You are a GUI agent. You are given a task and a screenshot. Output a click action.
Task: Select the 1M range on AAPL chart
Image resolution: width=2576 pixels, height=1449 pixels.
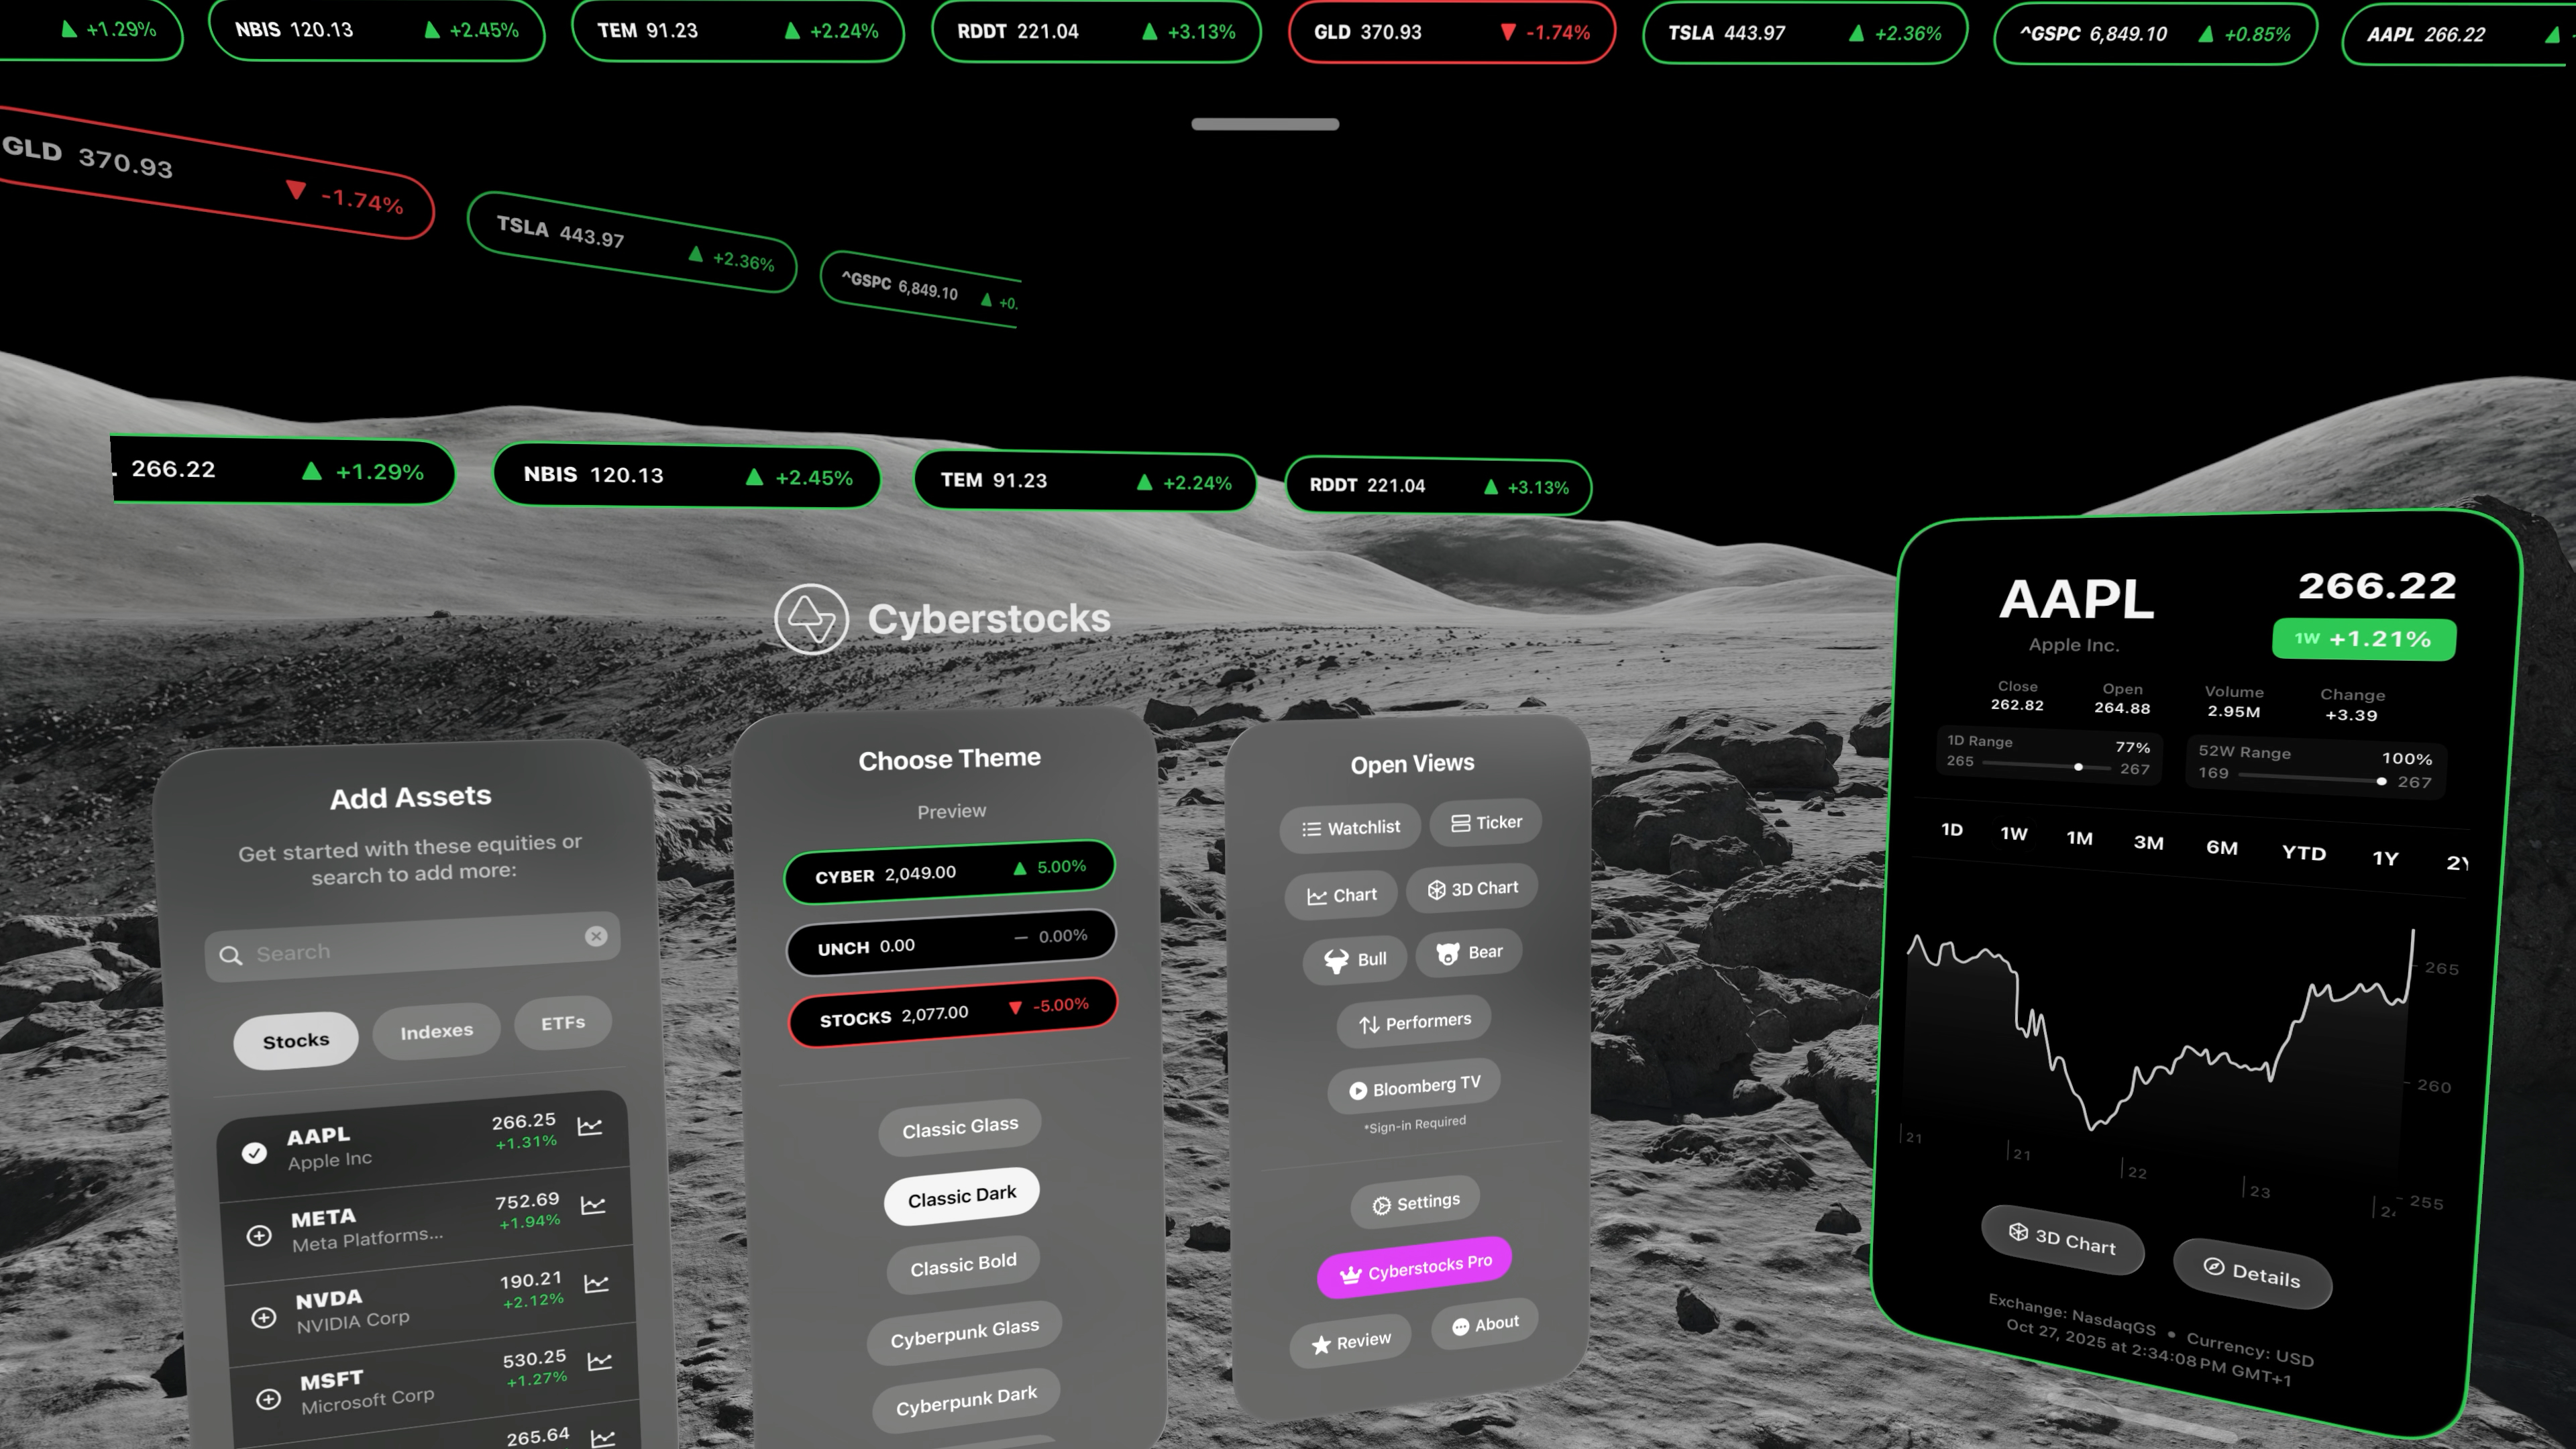tap(2080, 838)
